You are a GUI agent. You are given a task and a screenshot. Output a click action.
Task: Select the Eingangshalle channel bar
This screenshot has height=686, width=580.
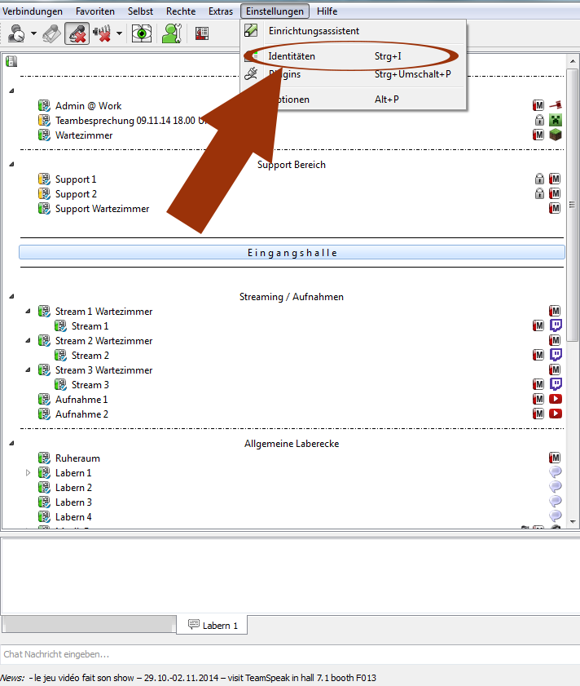(292, 252)
